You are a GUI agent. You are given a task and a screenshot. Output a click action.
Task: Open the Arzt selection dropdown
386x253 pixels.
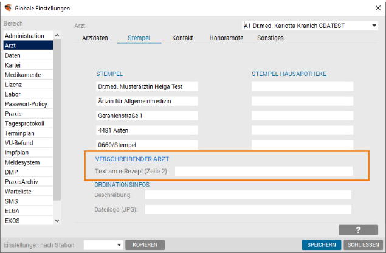click(x=373, y=26)
